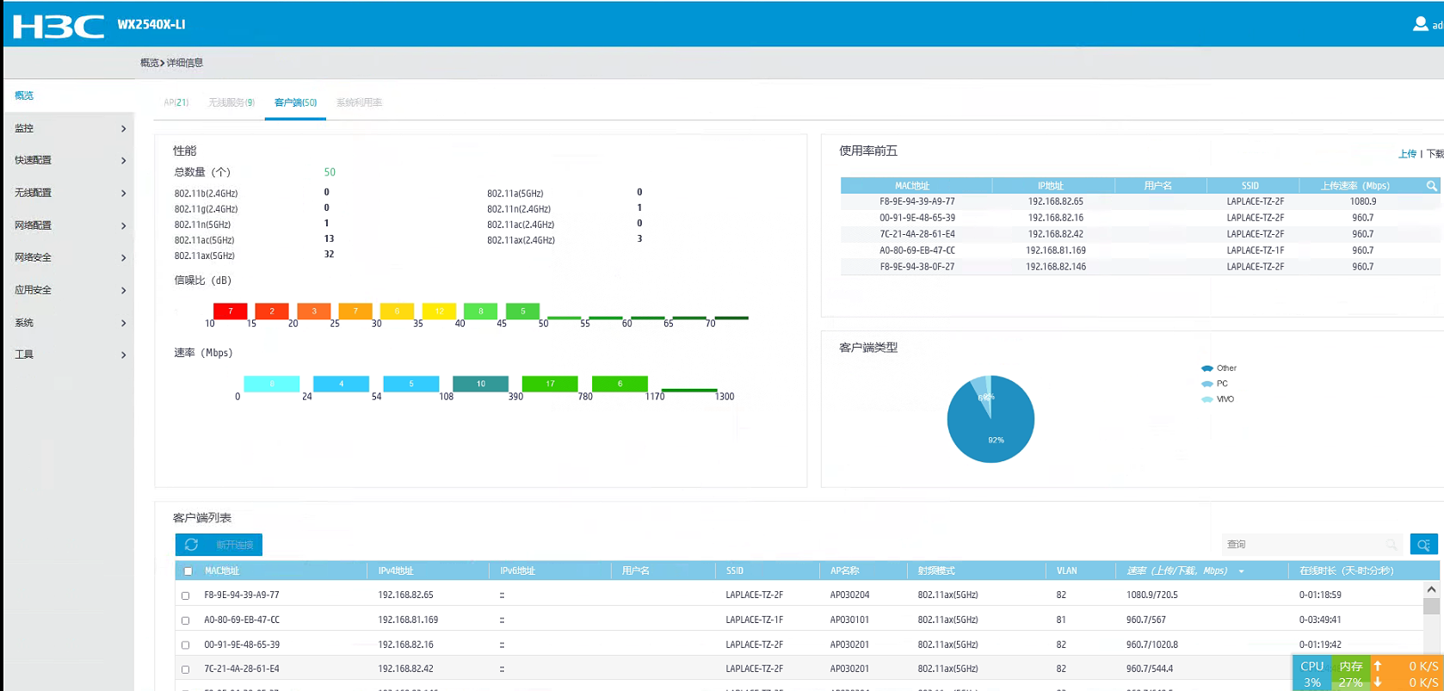Select the checkbox for client A0-80-69-EB-47-CC
This screenshot has width=1444, height=691.
pyautogui.click(x=186, y=620)
